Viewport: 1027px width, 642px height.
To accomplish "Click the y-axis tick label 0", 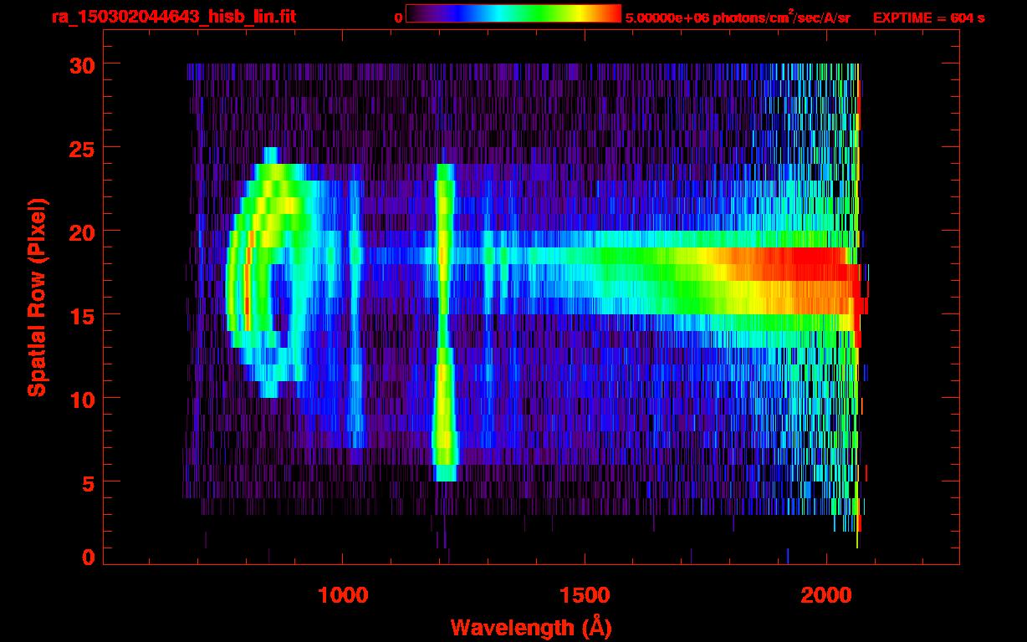I will [87, 558].
